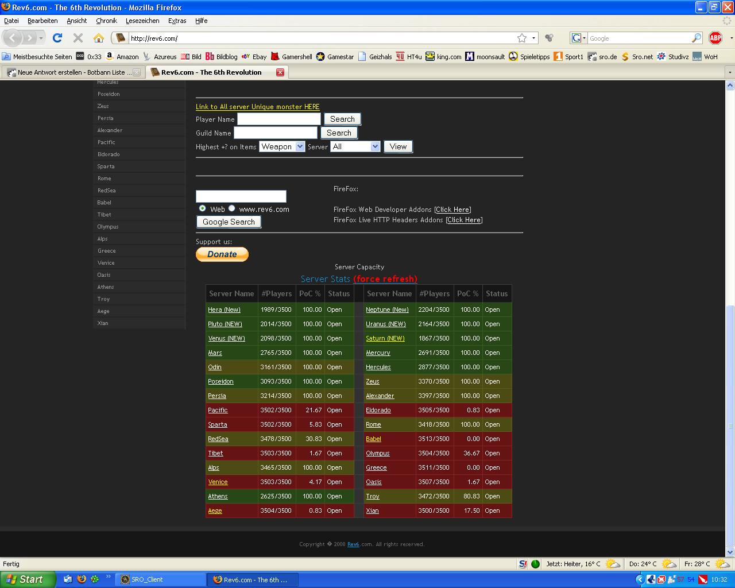Screen dimensions: 735x588
Task: Expand the search engine selector dropdown
Action: click(579, 38)
